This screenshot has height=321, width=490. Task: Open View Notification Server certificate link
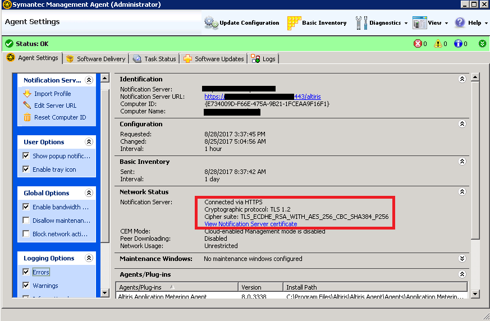click(251, 224)
